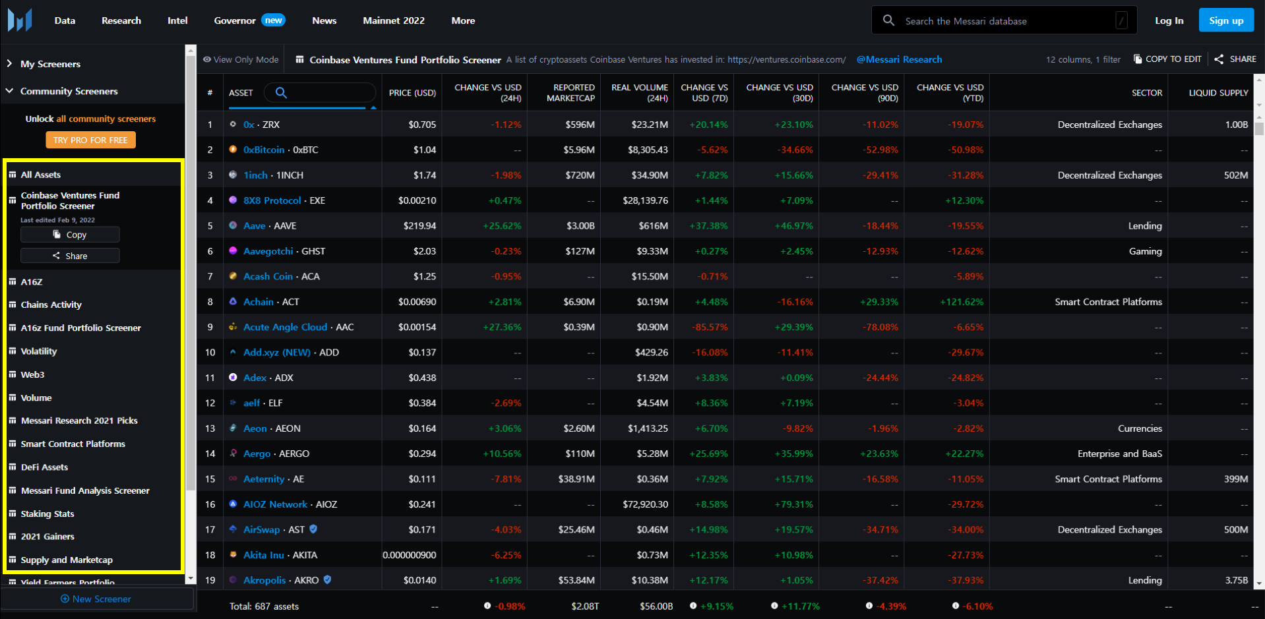Viewport: 1265px width, 619px height.
Task: Click the Share button in sidebar
Action: [x=70, y=256]
